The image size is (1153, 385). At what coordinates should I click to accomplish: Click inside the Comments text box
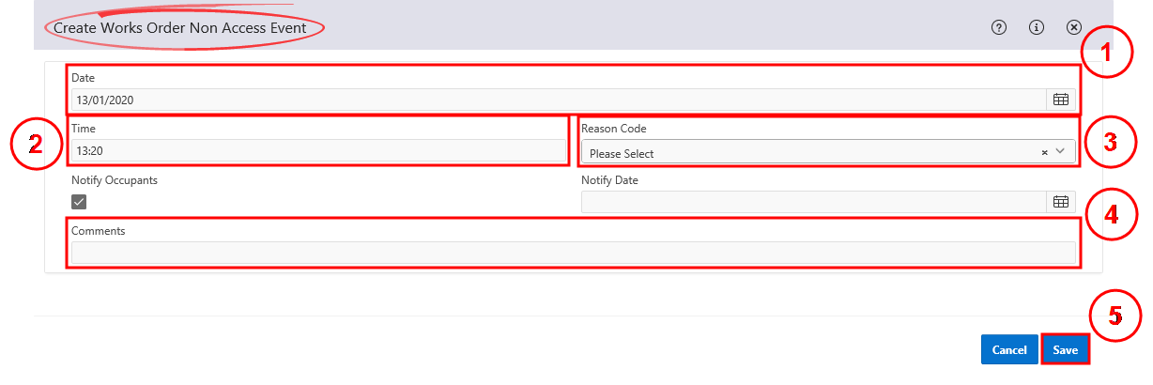coord(573,253)
